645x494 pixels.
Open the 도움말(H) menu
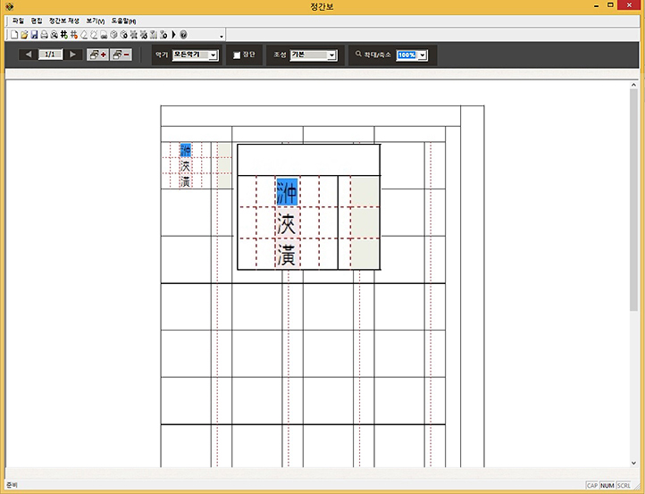123,21
